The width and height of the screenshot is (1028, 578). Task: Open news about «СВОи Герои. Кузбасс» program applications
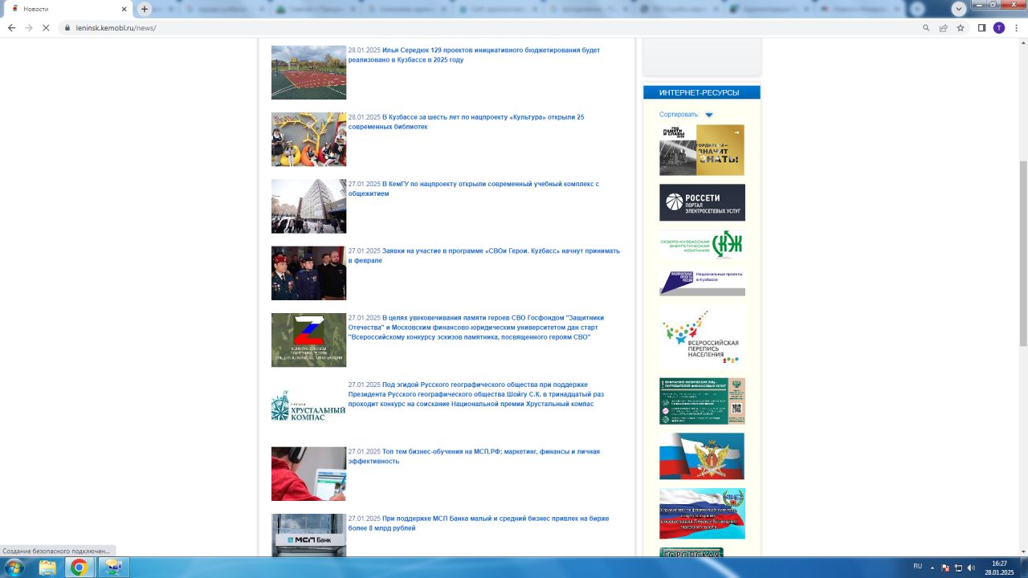coord(484,255)
